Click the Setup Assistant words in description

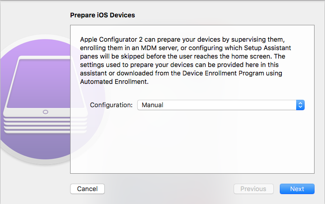coord(267,48)
